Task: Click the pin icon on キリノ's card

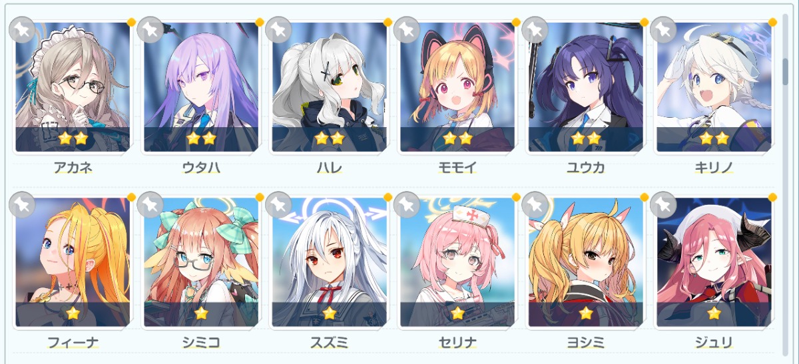Action: [x=663, y=30]
